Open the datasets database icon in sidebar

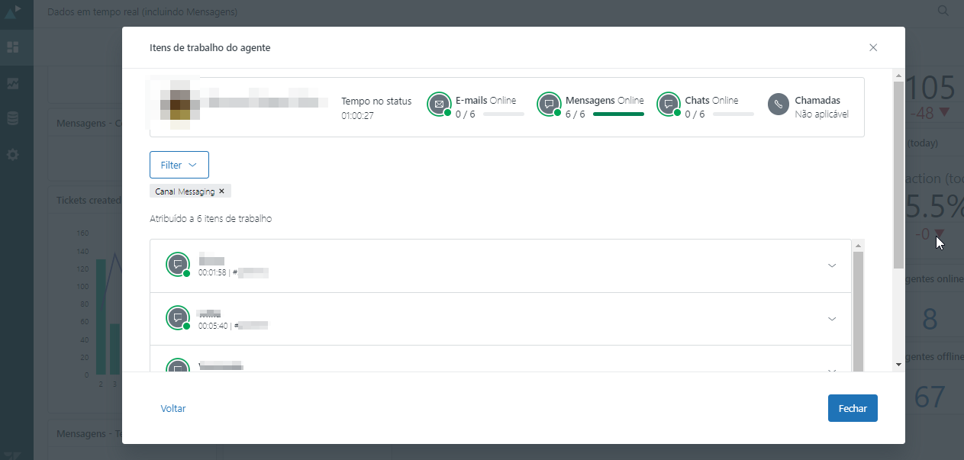pos(13,118)
